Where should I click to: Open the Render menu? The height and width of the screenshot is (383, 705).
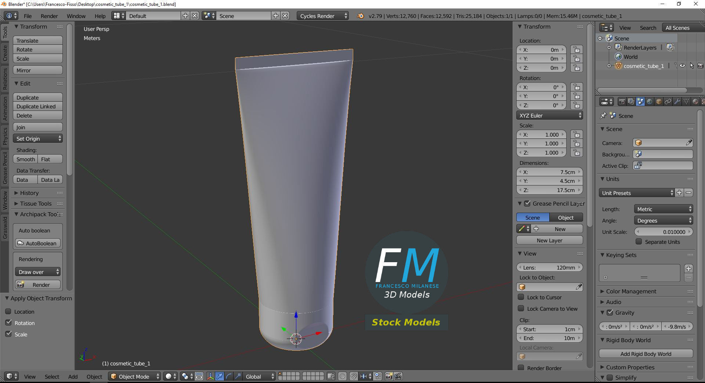49,16
